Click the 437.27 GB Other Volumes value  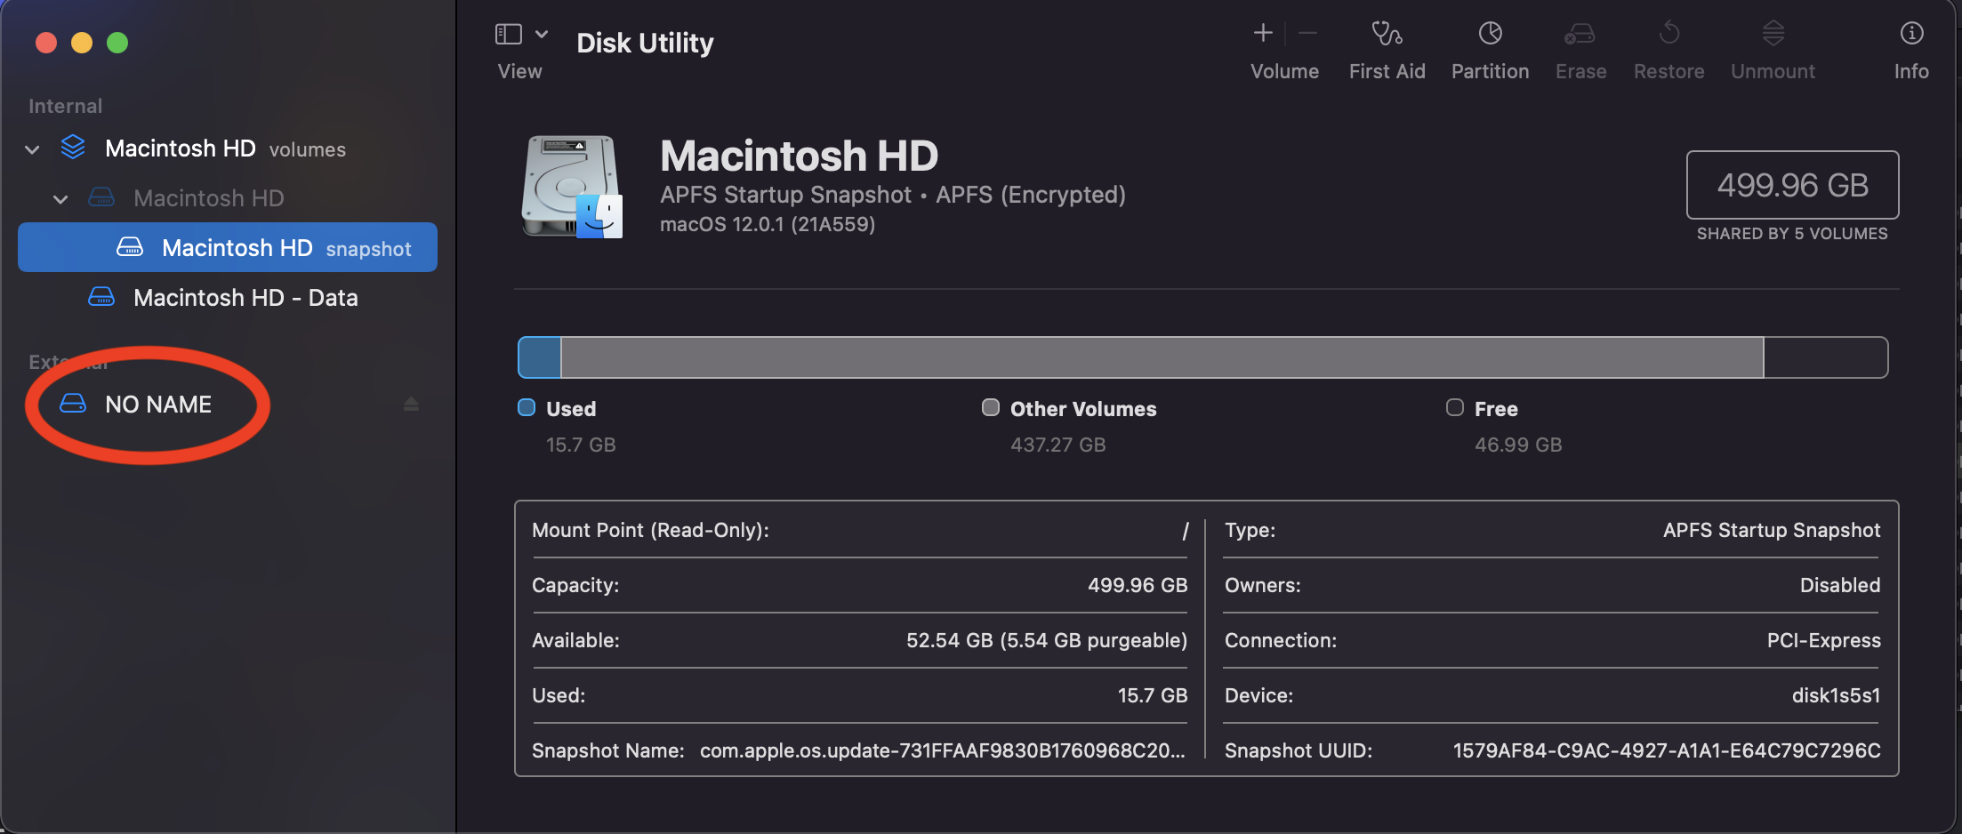click(1058, 445)
